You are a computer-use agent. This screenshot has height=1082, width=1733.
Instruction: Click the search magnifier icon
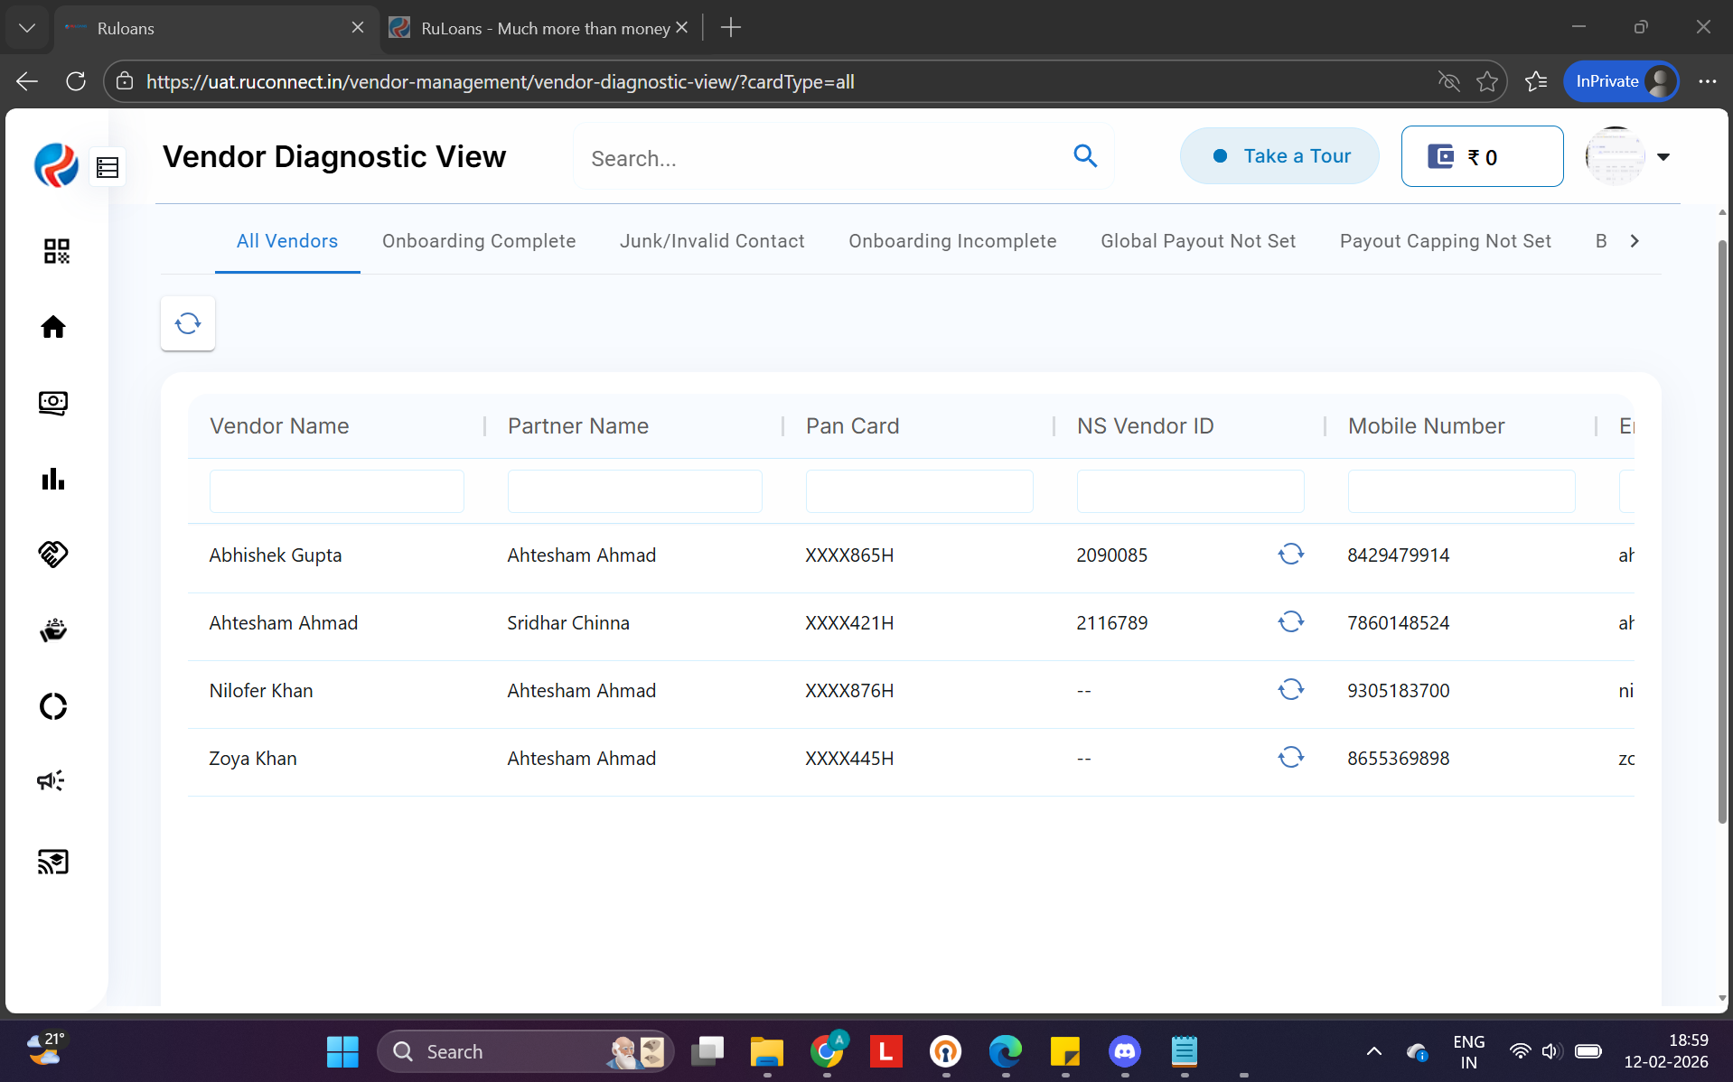point(1085,156)
